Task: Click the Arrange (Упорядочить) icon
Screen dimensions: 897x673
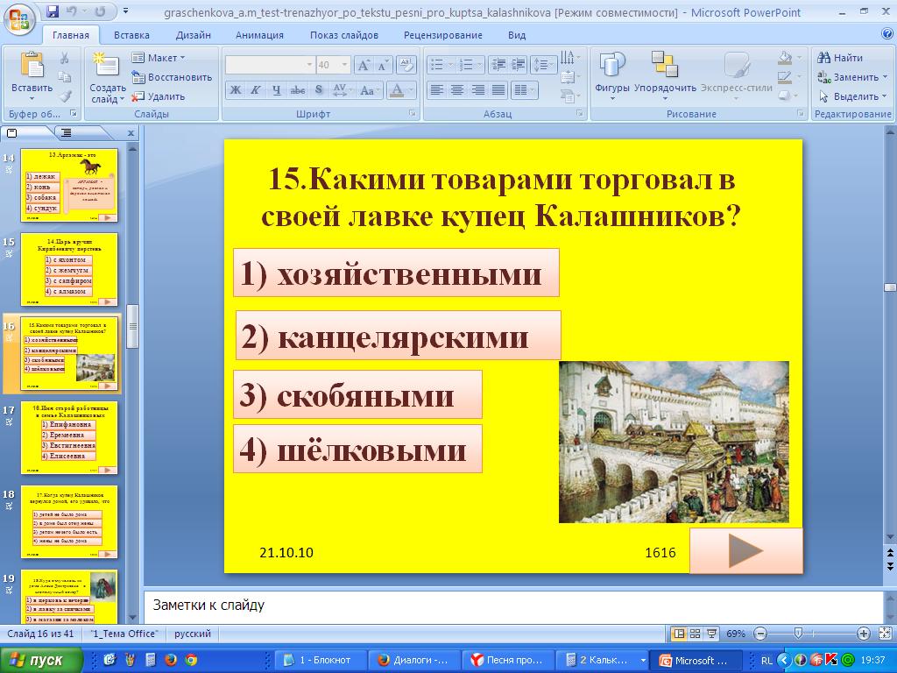Action: 665,67
